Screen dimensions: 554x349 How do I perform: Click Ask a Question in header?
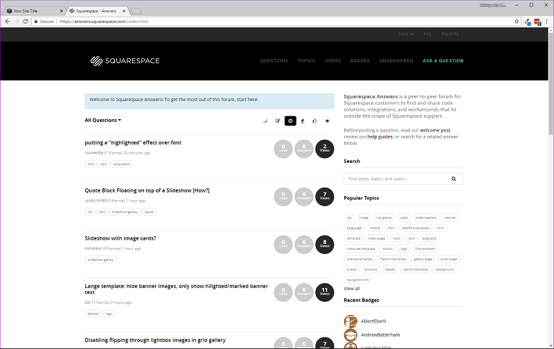pyautogui.click(x=443, y=61)
